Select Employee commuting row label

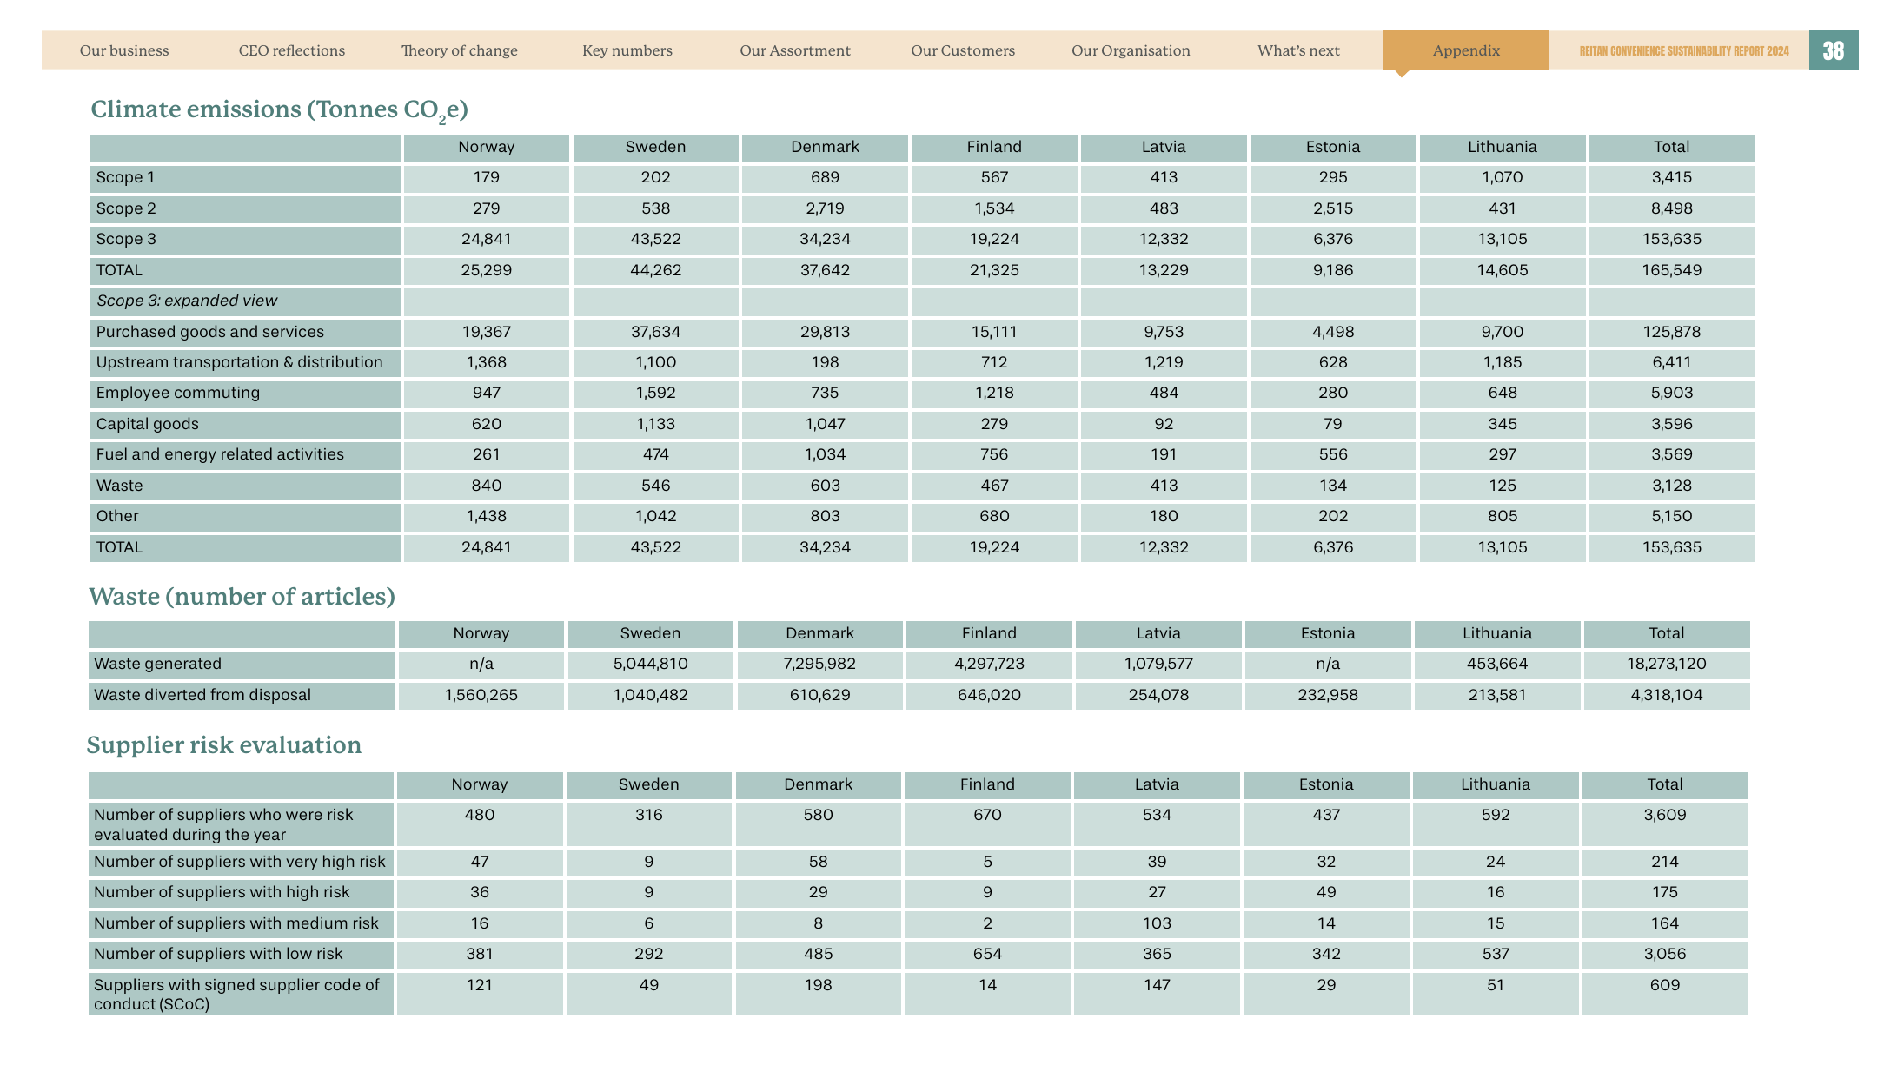(x=245, y=393)
